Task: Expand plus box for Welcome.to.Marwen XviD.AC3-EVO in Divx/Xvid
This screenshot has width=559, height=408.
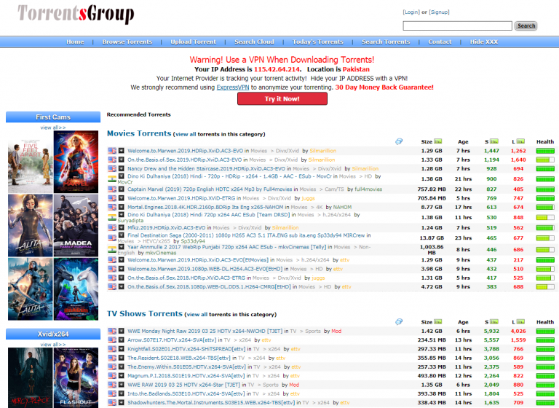Action: click(122, 150)
